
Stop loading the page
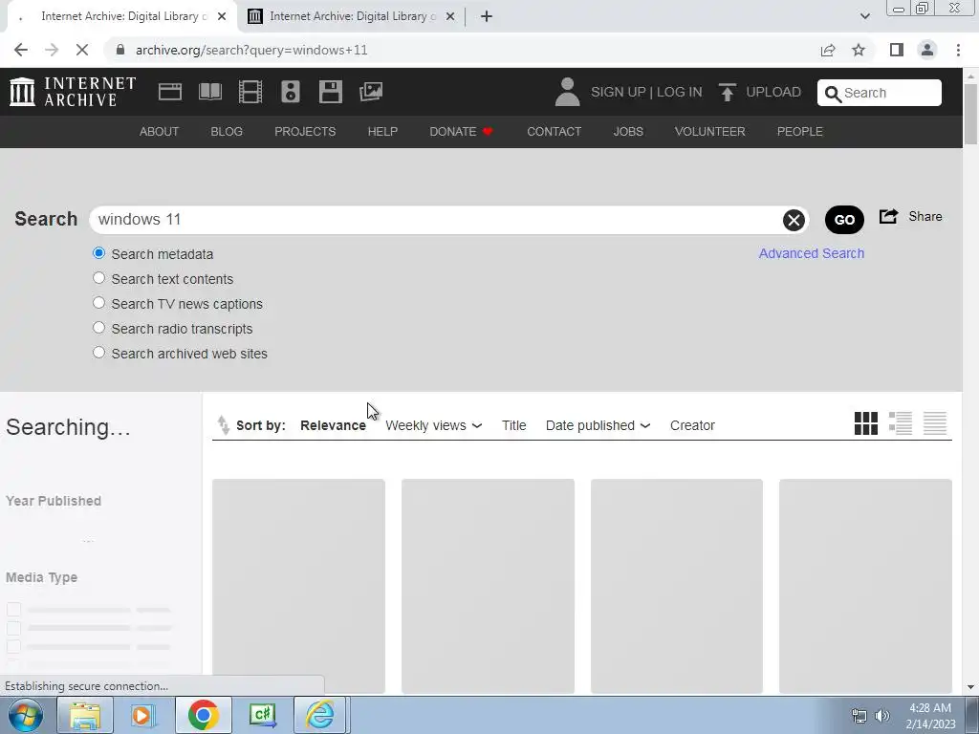tap(82, 50)
